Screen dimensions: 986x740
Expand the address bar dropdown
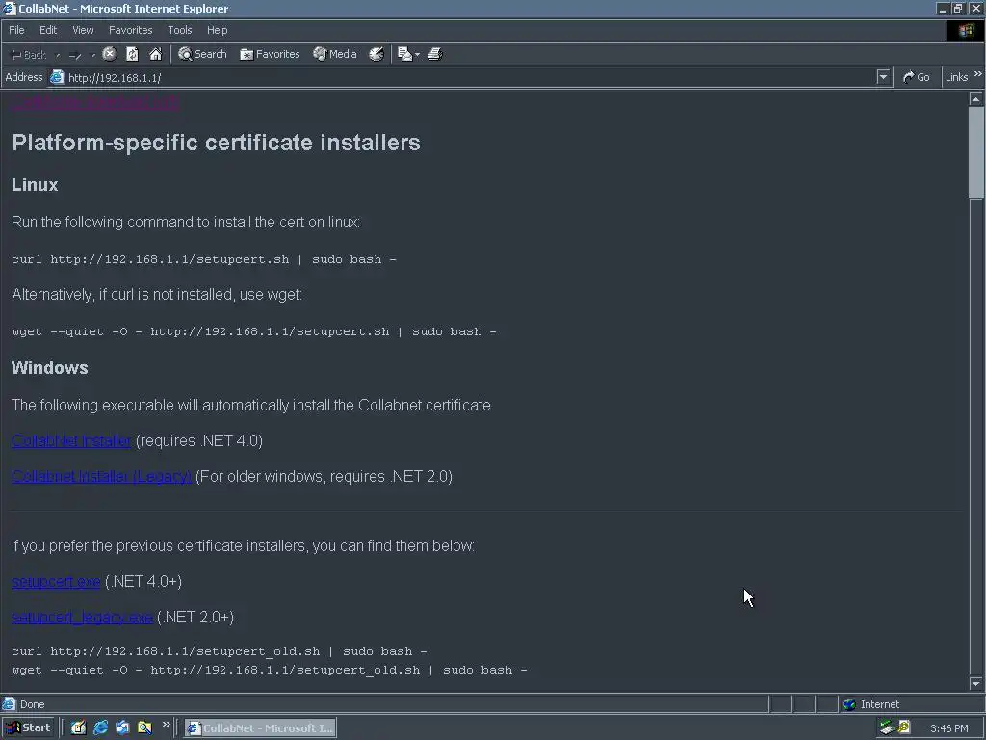(x=883, y=77)
